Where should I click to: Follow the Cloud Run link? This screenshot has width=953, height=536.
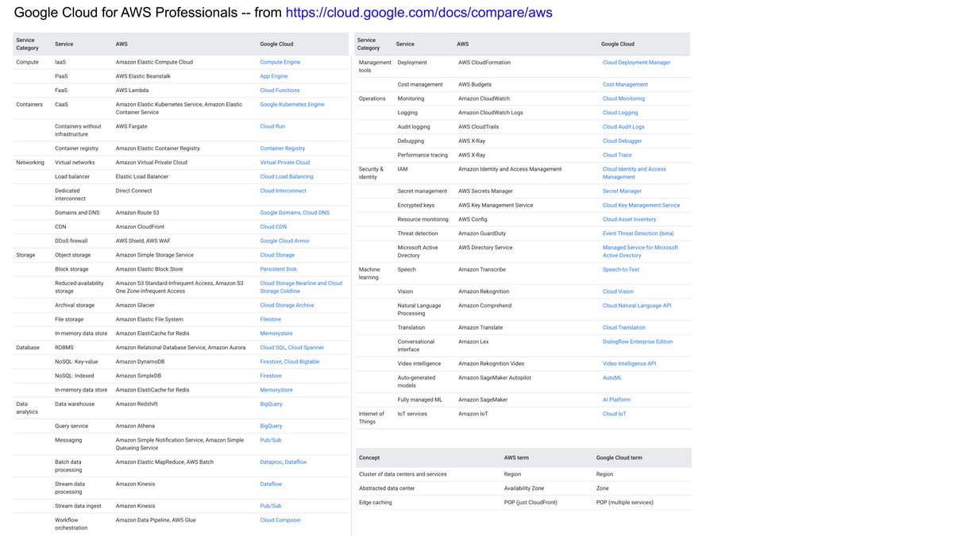click(x=272, y=126)
